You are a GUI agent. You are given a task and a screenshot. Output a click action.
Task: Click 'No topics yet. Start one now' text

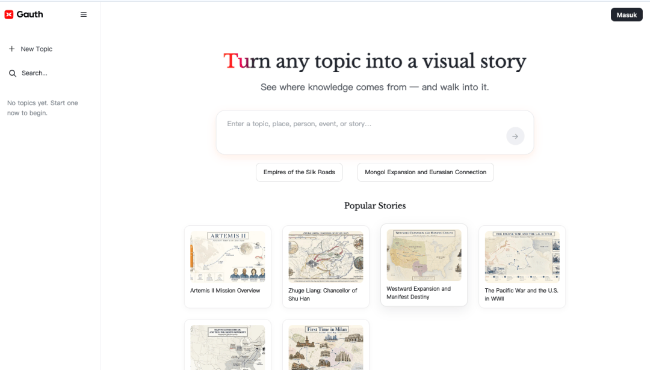coord(42,108)
